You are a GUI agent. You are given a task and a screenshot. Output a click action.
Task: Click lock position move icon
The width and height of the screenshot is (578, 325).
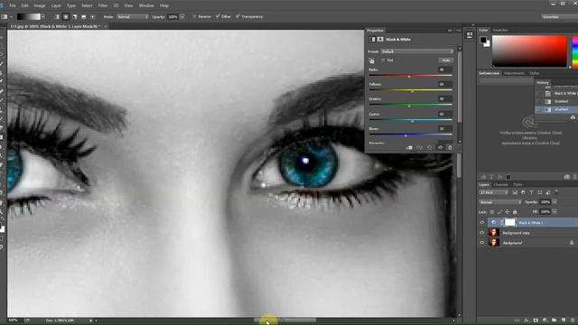pyautogui.click(x=508, y=212)
